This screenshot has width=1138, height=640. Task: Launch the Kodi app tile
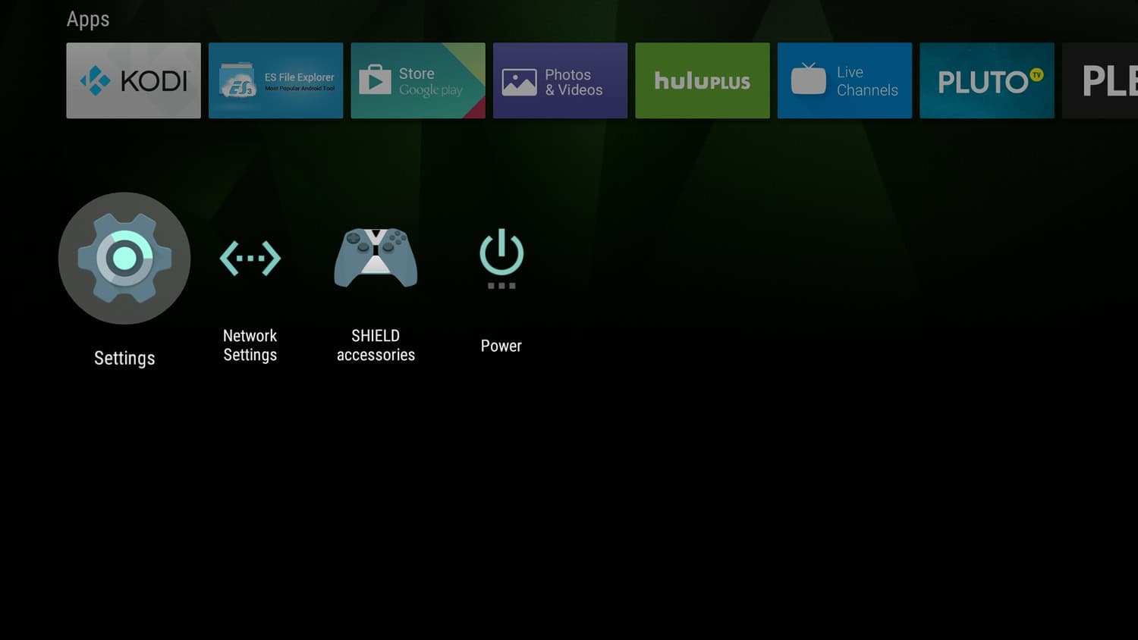tap(134, 80)
